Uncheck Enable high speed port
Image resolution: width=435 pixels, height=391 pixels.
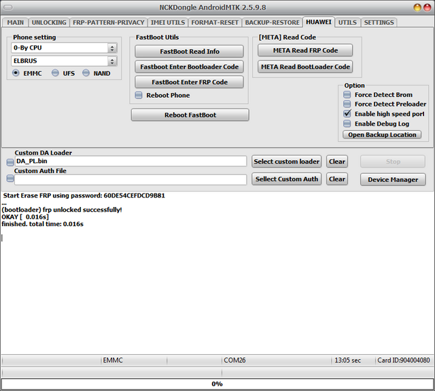[347, 113]
